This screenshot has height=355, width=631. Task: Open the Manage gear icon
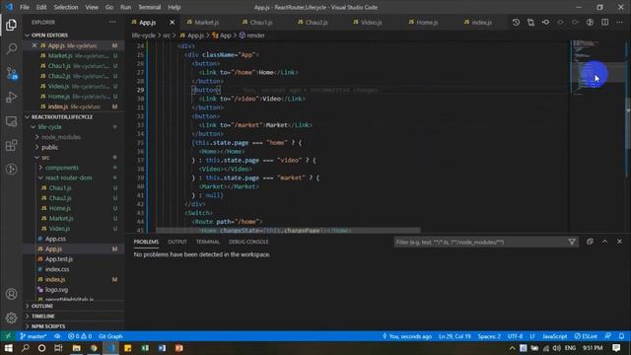coord(11,318)
